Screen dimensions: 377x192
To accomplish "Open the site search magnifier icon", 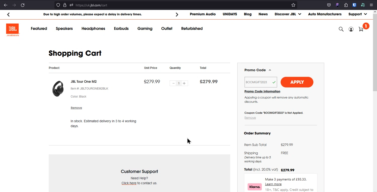I will tap(341, 29).
